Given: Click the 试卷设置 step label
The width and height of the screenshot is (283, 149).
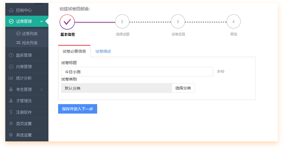Looking at the screenshot, I should pyautogui.click(x=178, y=34).
